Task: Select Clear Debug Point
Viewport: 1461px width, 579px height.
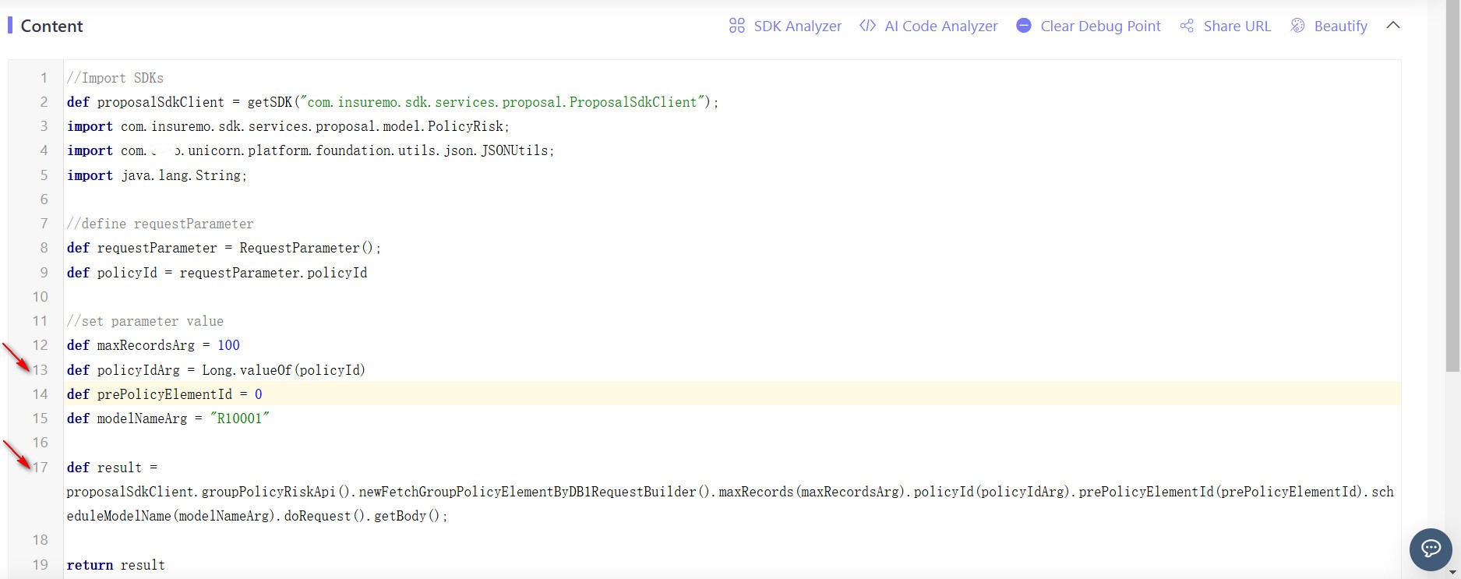Action: [1100, 26]
